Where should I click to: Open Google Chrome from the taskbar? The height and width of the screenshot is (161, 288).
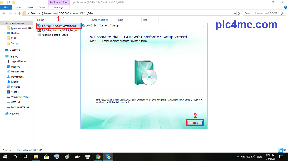[98, 157]
